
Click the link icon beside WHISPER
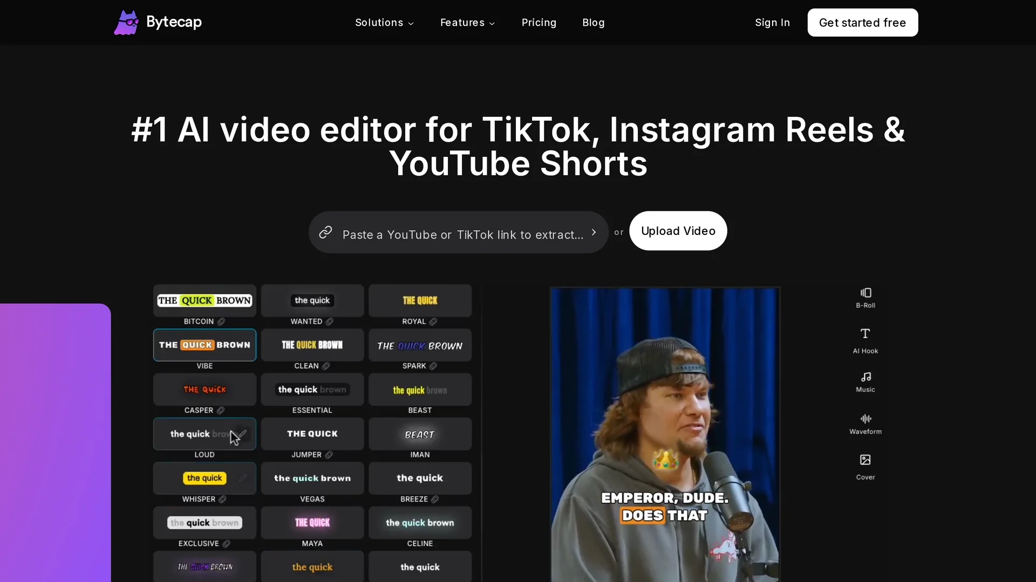click(222, 500)
